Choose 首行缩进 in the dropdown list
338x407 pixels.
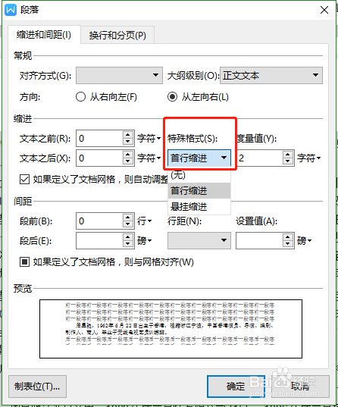click(199, 191)
